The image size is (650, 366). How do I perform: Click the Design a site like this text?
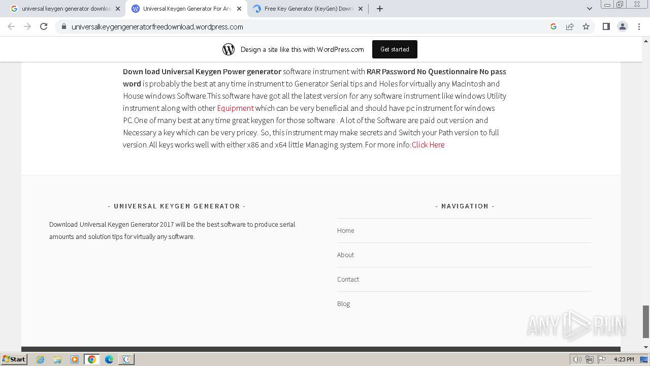coord(302,49)
